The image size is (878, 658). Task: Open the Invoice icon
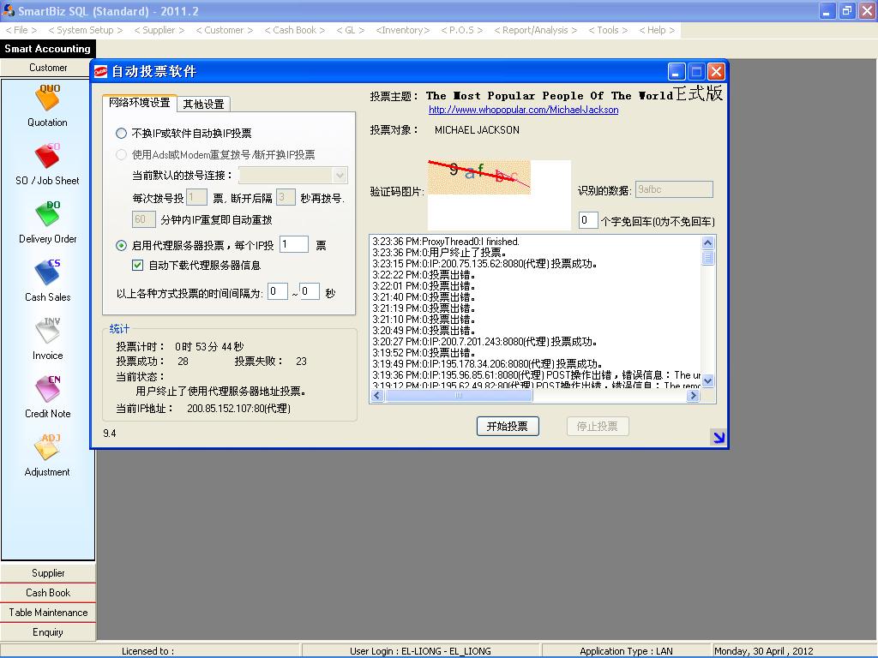click(x=48, y=331)
